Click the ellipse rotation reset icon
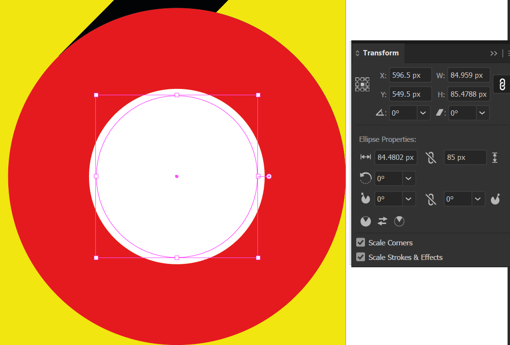Viewport: 510px width, 345px height. coord(365,178)
